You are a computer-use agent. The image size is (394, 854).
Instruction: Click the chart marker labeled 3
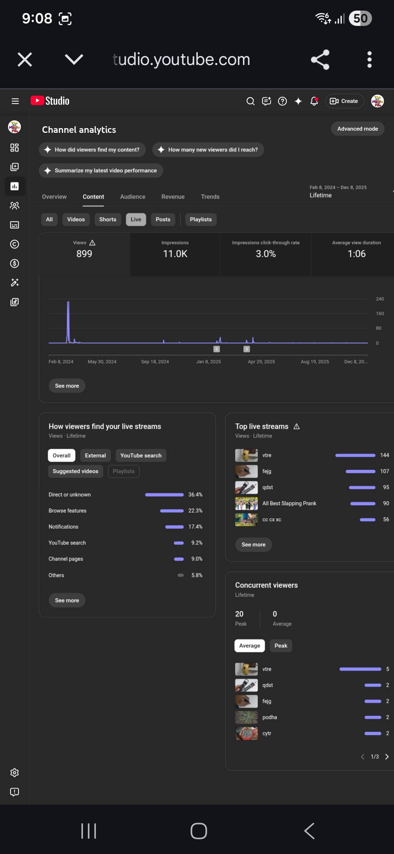pyautogui.click(x=247, y=349)
